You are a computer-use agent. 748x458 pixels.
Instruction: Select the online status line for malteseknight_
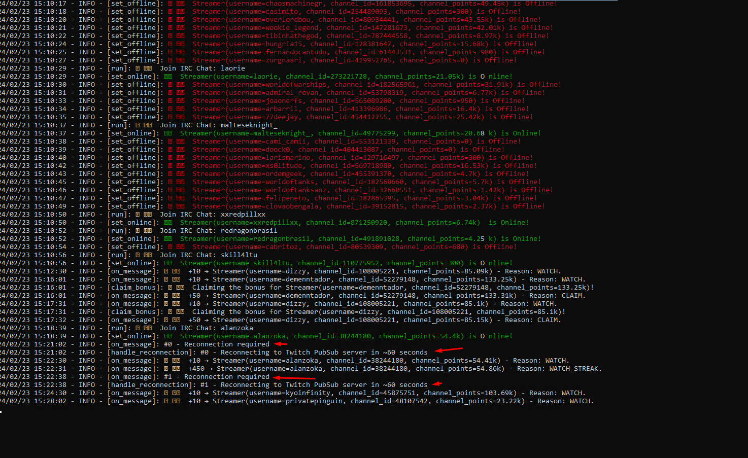tap(360, 133)
